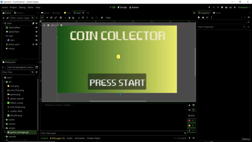
Task: Open the Debugger (3) bottom panel
Action: coord(57,138)
